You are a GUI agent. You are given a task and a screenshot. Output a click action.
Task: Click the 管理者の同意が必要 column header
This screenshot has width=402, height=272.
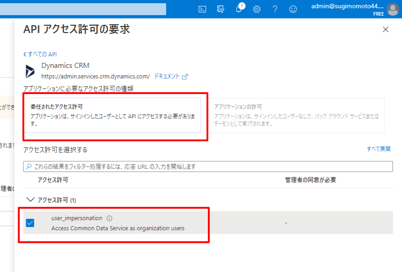coord(310,180)
